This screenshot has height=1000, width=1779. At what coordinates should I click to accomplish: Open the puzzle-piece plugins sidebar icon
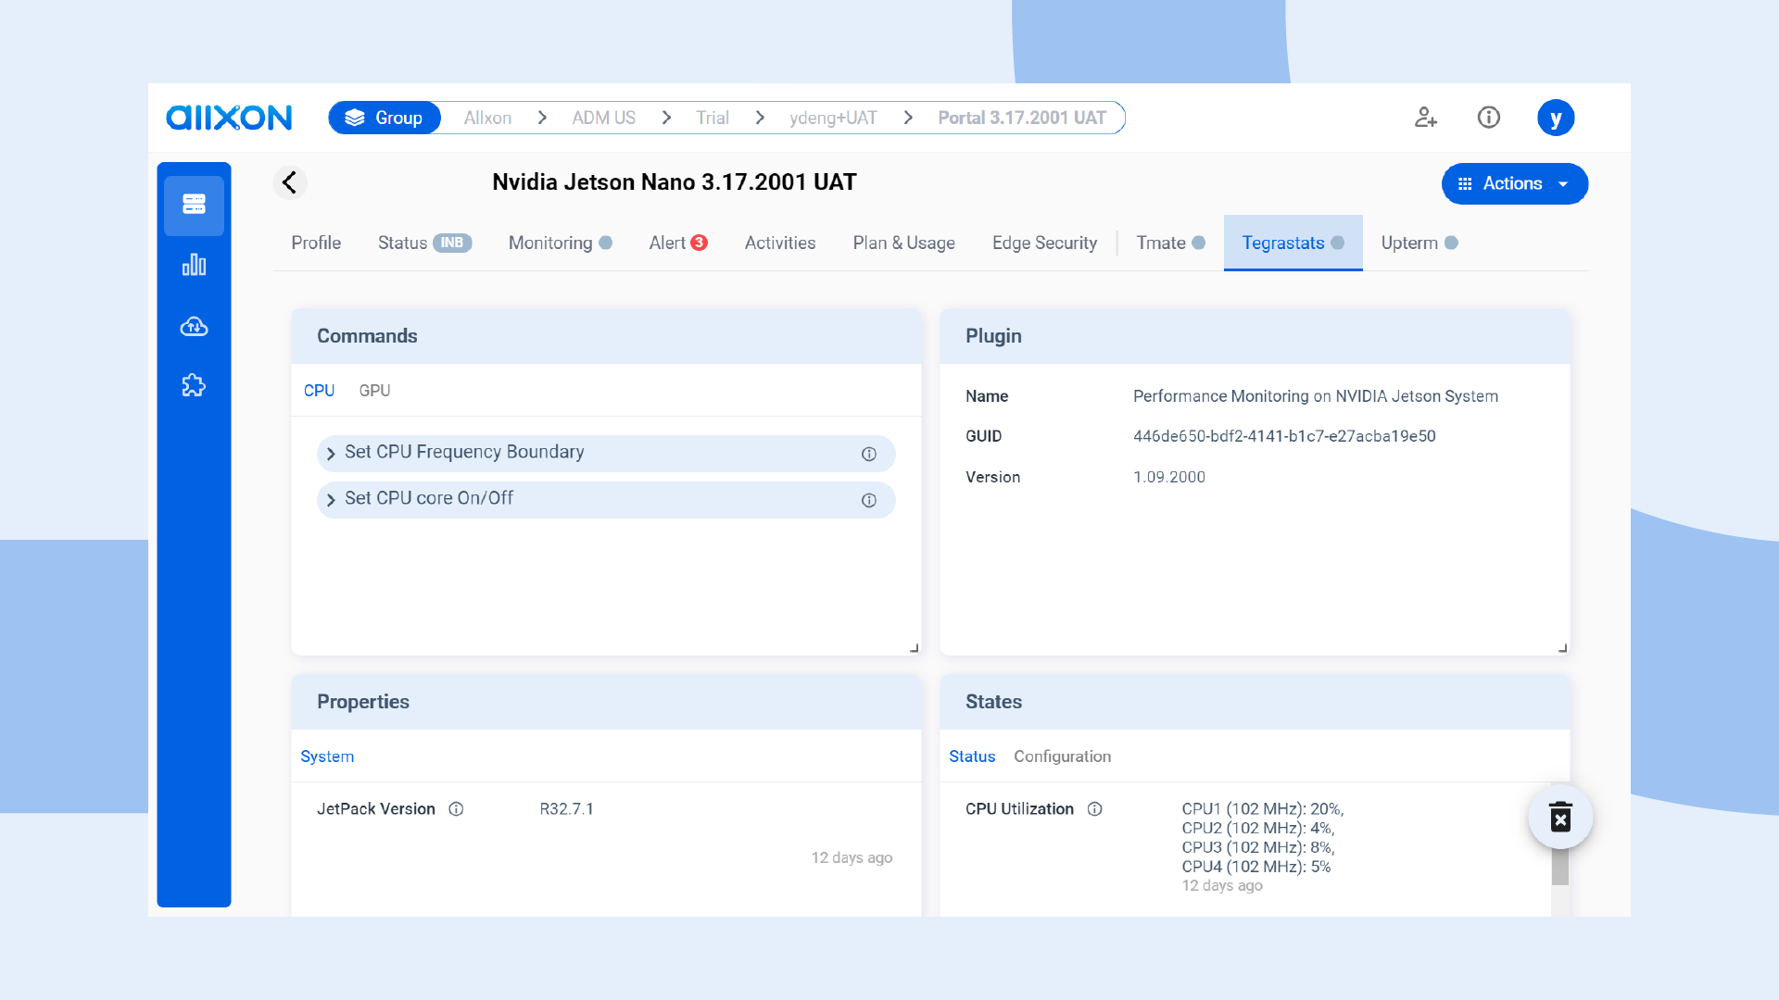[194, 385]
